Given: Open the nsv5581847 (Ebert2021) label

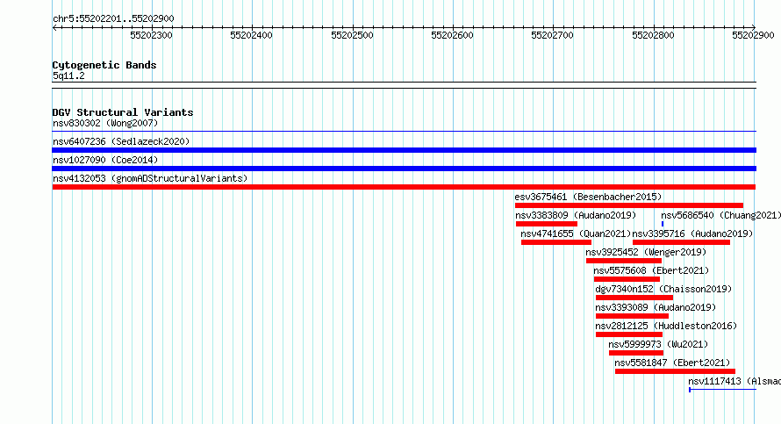Looking at the screenshot, I should 672,363.
